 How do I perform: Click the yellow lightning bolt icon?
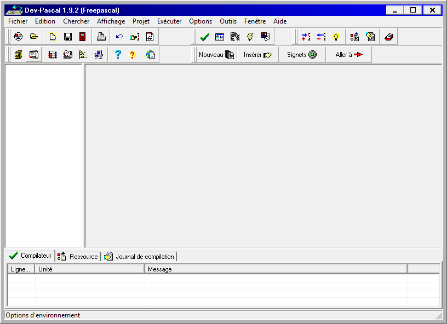[x=250, y=37]
